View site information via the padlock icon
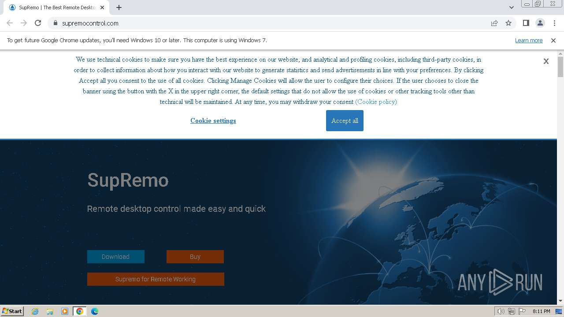The width and height of the screenshot is (564, 317). (55, 23)
